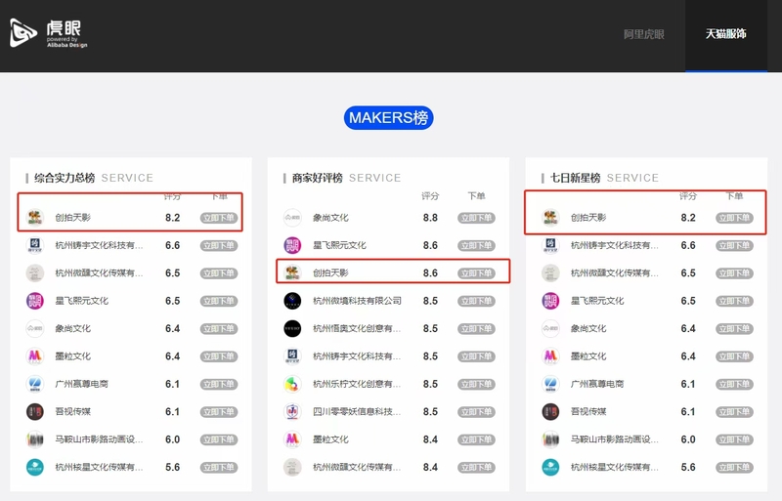The height and width of the screenshot is (501, 782).
Task: Open 马鞍山市影路动画设… name in 综合实力总榜
Action: pyautogui.click(x=99, y=439)
